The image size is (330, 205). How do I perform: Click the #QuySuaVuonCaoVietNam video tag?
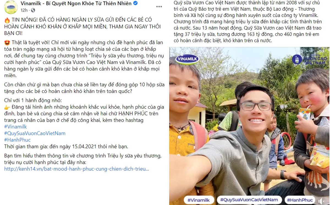tap(249, 200)
